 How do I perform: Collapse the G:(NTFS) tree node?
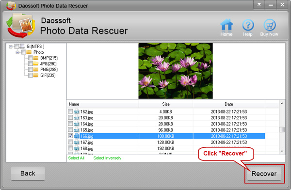click(11, 47)
